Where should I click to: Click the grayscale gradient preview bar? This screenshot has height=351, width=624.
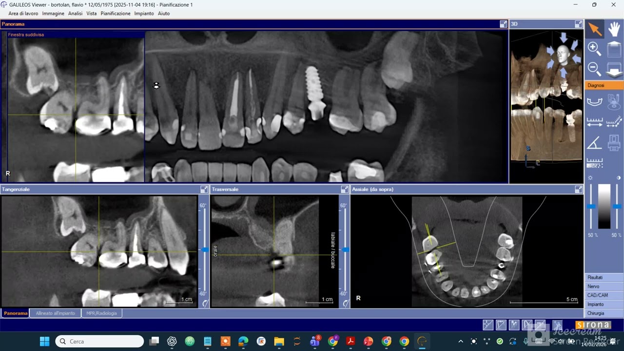point(604,206)
